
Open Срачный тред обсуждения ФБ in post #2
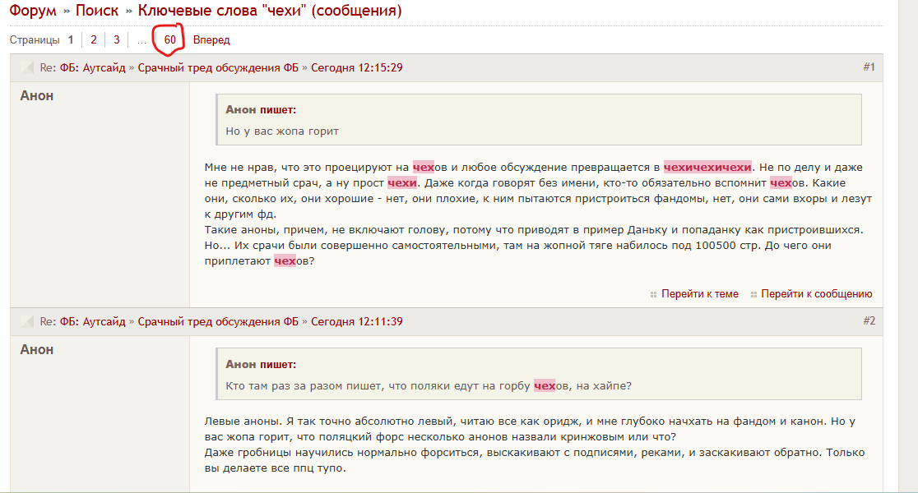pyautogui.click(x=218, y=321)
